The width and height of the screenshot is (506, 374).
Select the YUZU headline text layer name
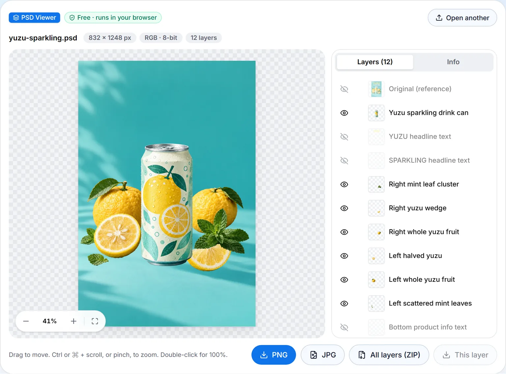[420, 137]
